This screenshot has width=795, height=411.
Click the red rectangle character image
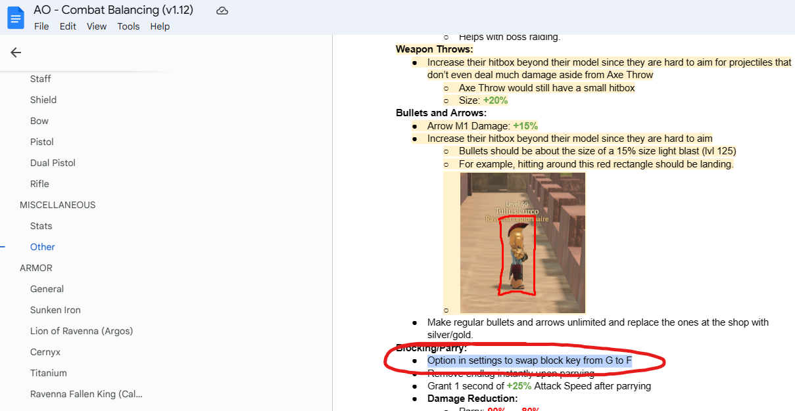(x=522, y=243)
